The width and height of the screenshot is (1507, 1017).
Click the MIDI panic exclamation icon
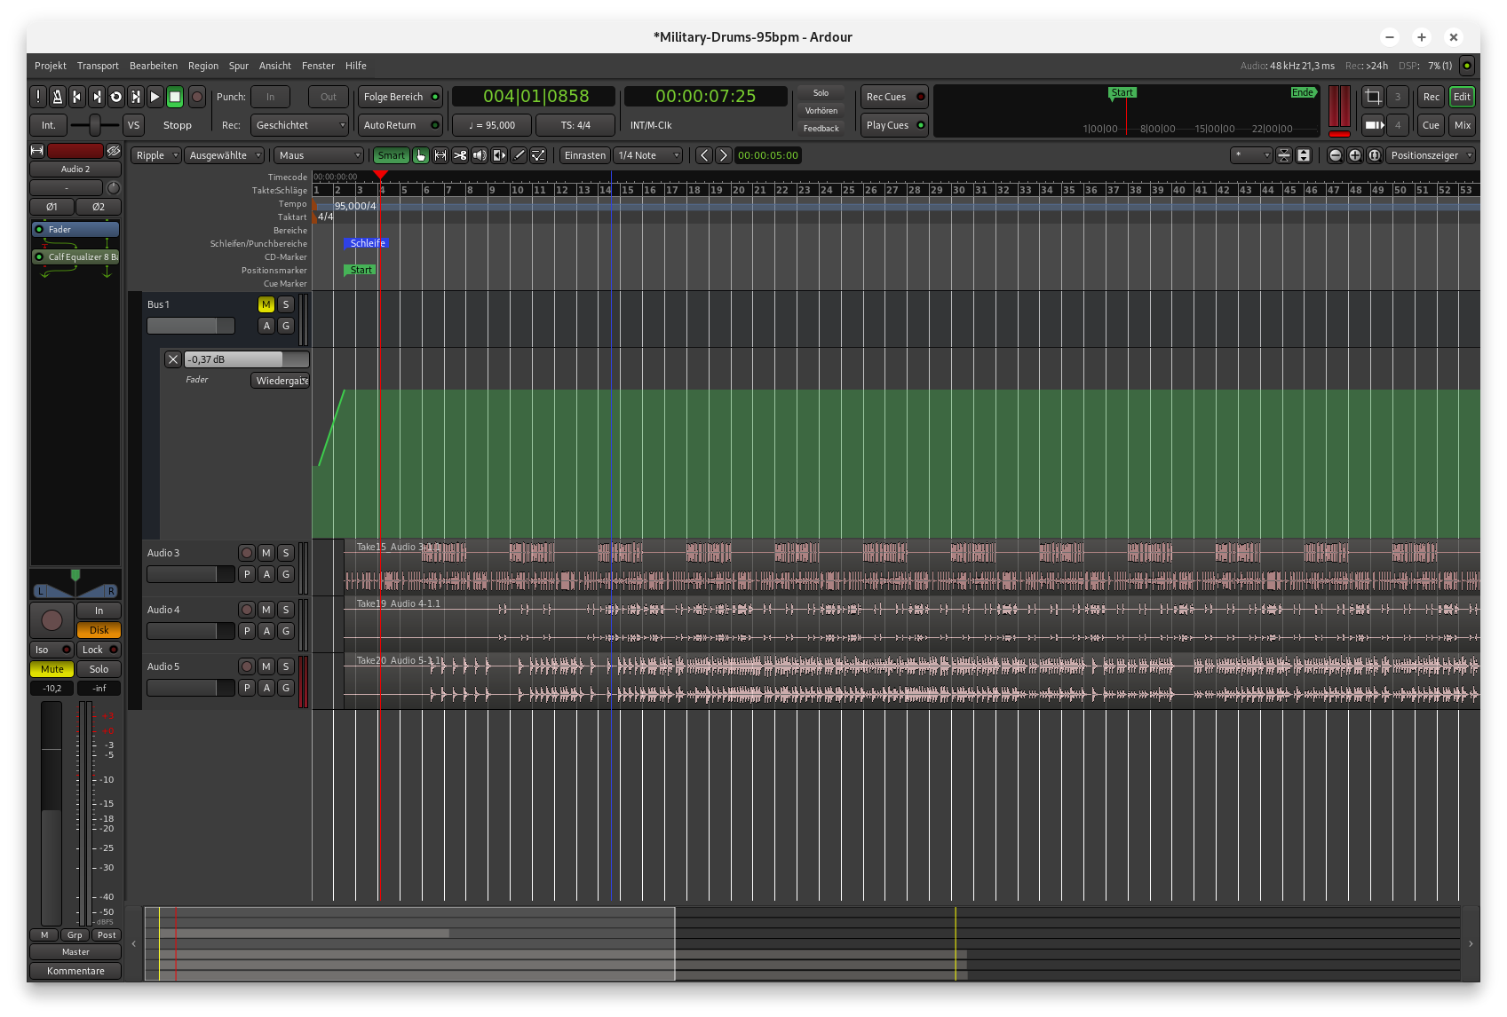tap(38, 97)
